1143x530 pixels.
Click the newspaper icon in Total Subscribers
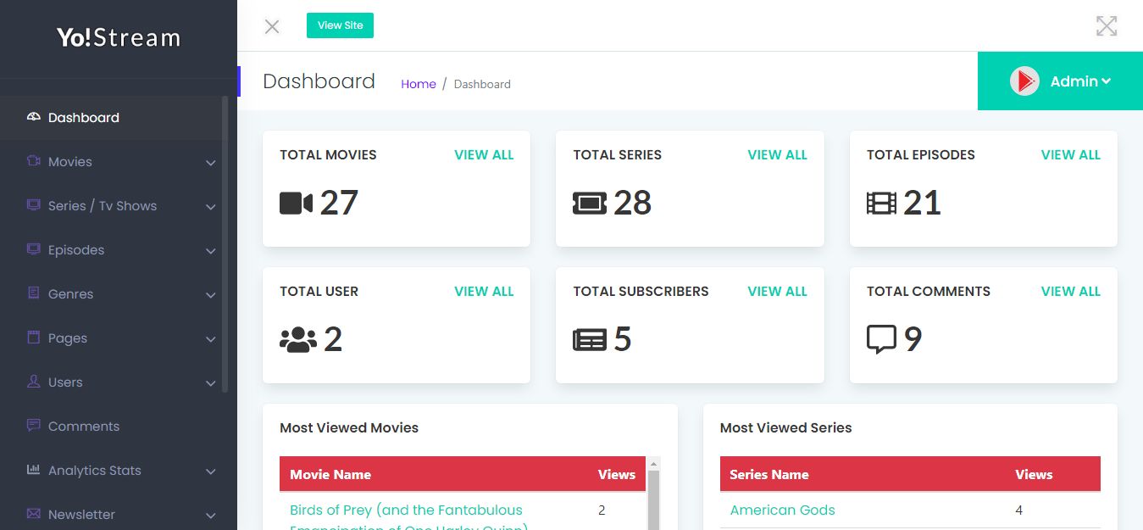(590, 340)
